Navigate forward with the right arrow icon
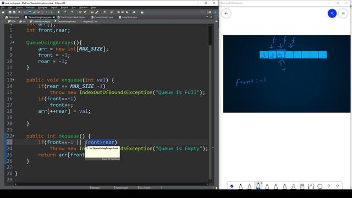This screenshot has width=352, height=198. click(134, 12)
